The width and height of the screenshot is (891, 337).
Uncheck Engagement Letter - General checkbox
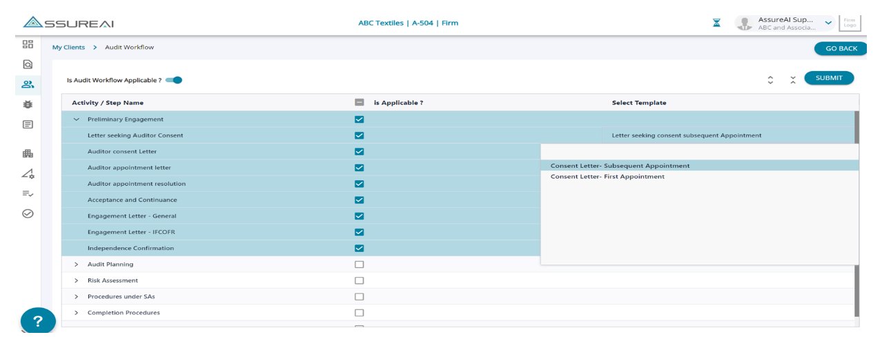359,216
